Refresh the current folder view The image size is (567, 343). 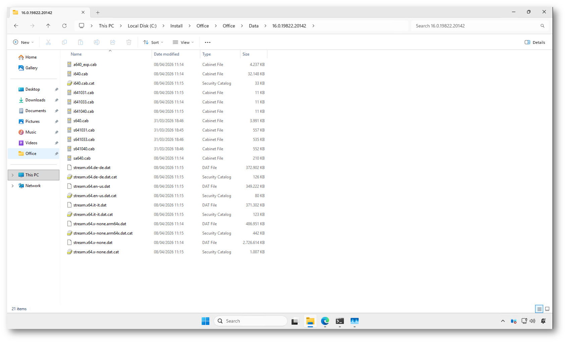(64, 26)
